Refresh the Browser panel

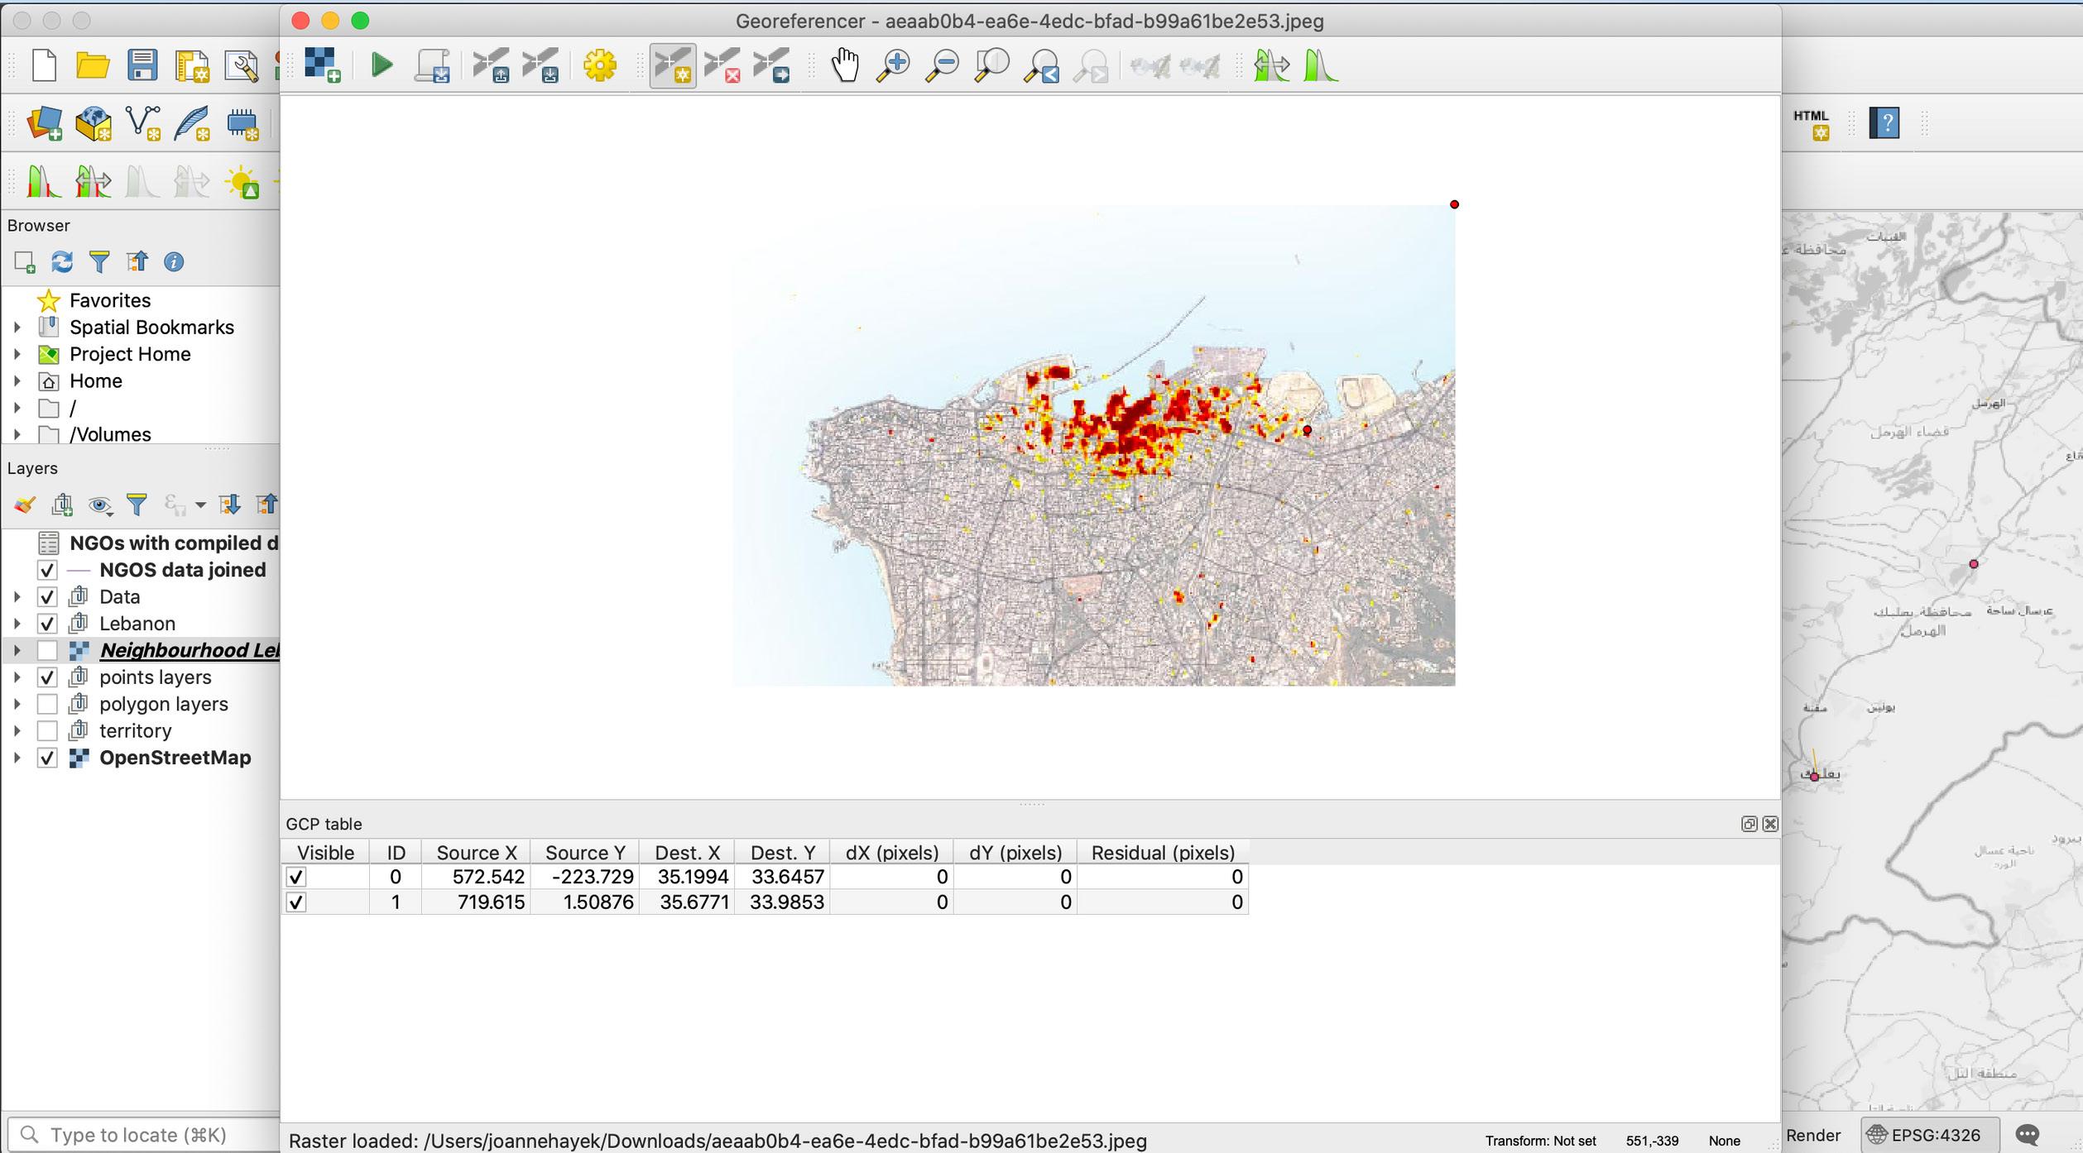(62, 262)
